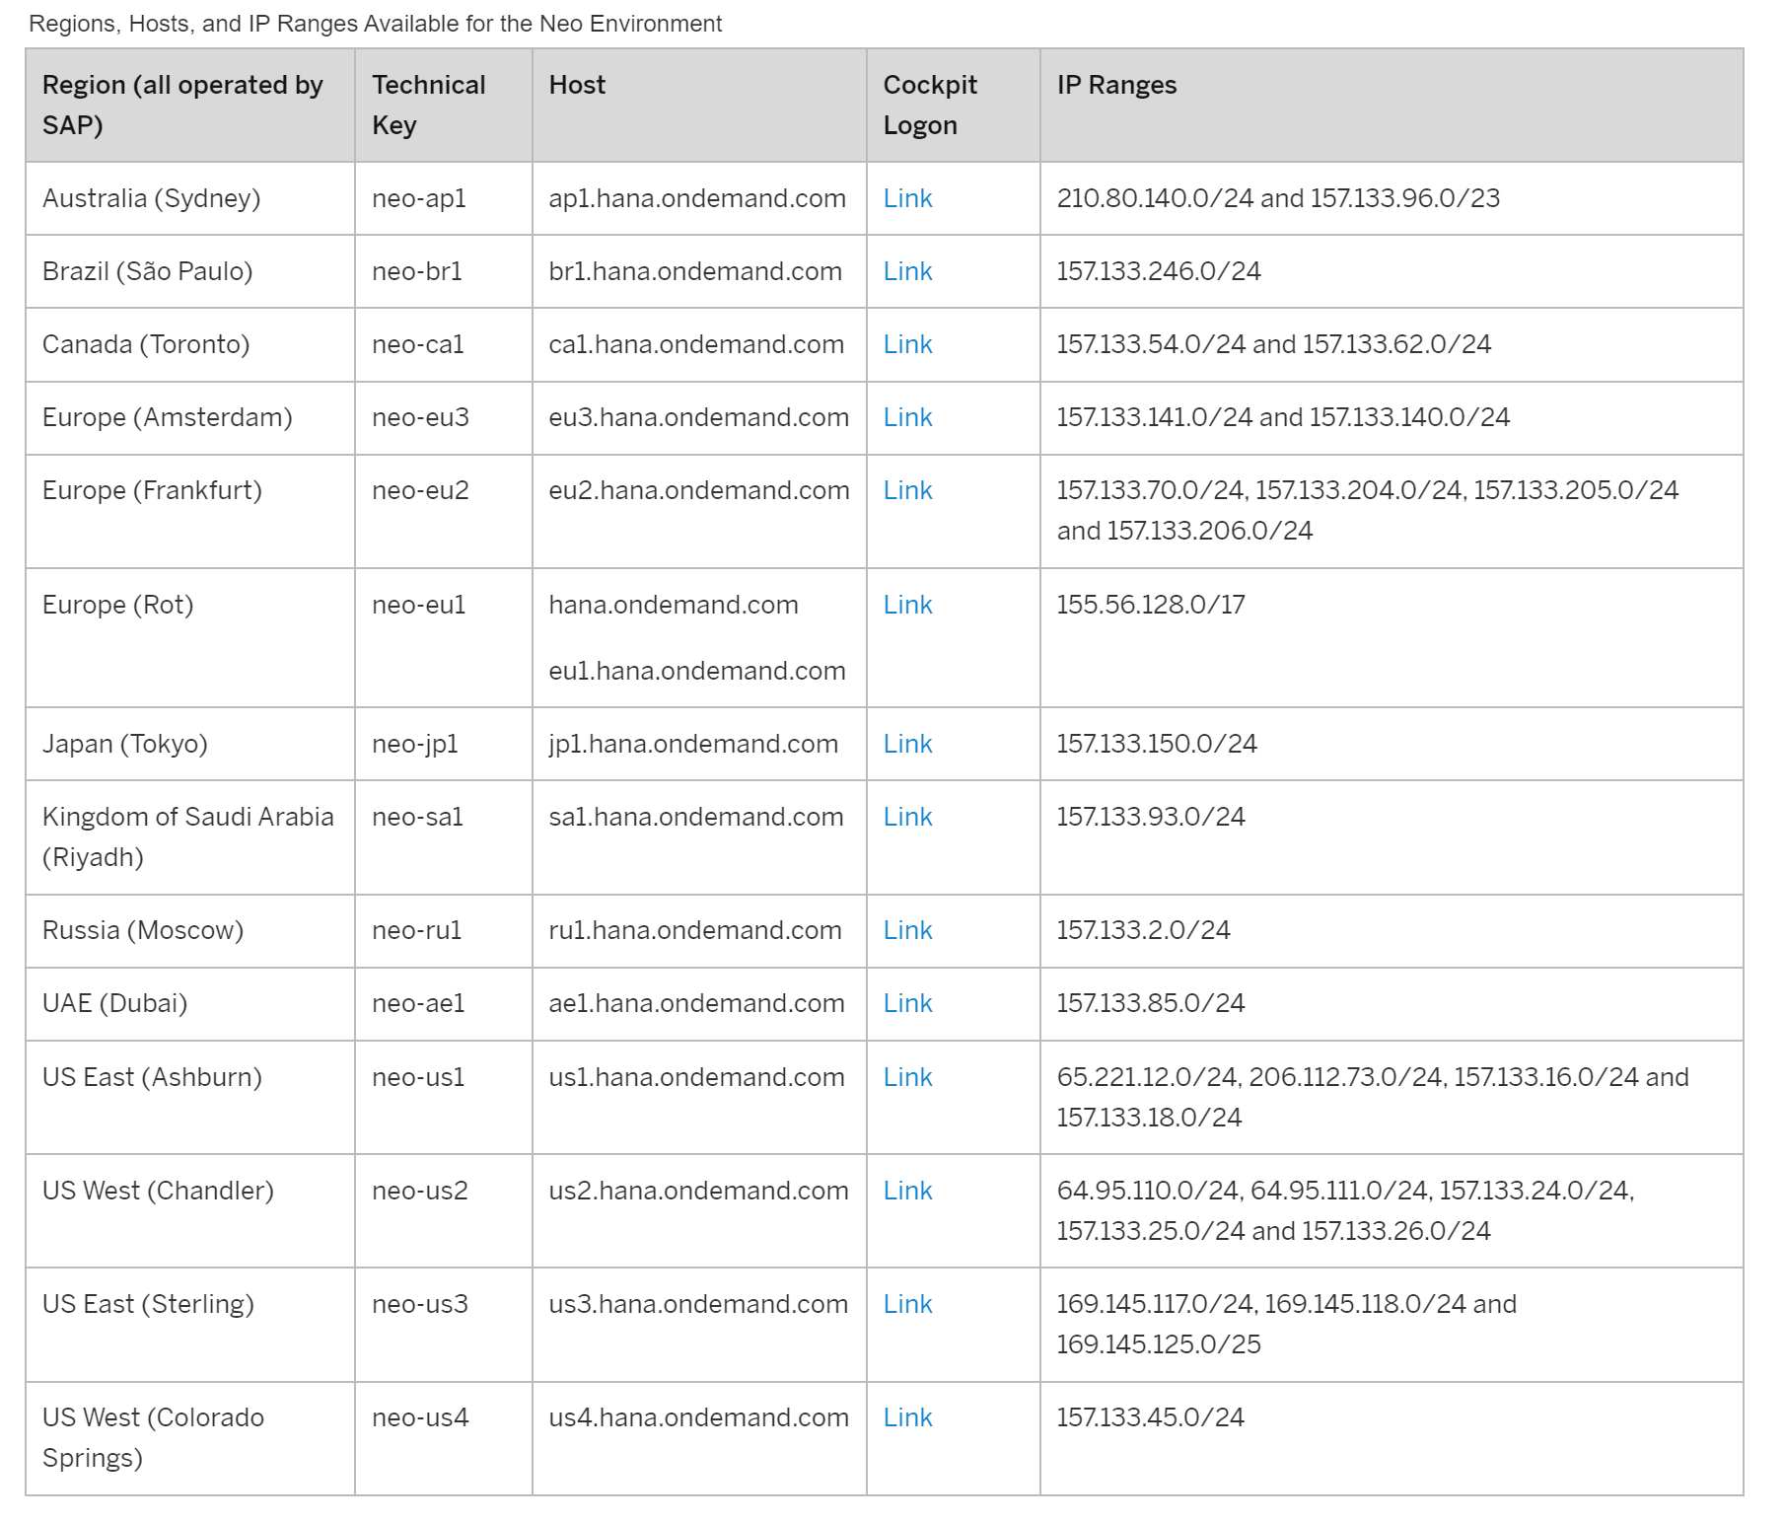Screen dimensions: 1784x1522
Task: Select the 'Europe (Rot)' region cell
Action: click(x=190, y=637)
